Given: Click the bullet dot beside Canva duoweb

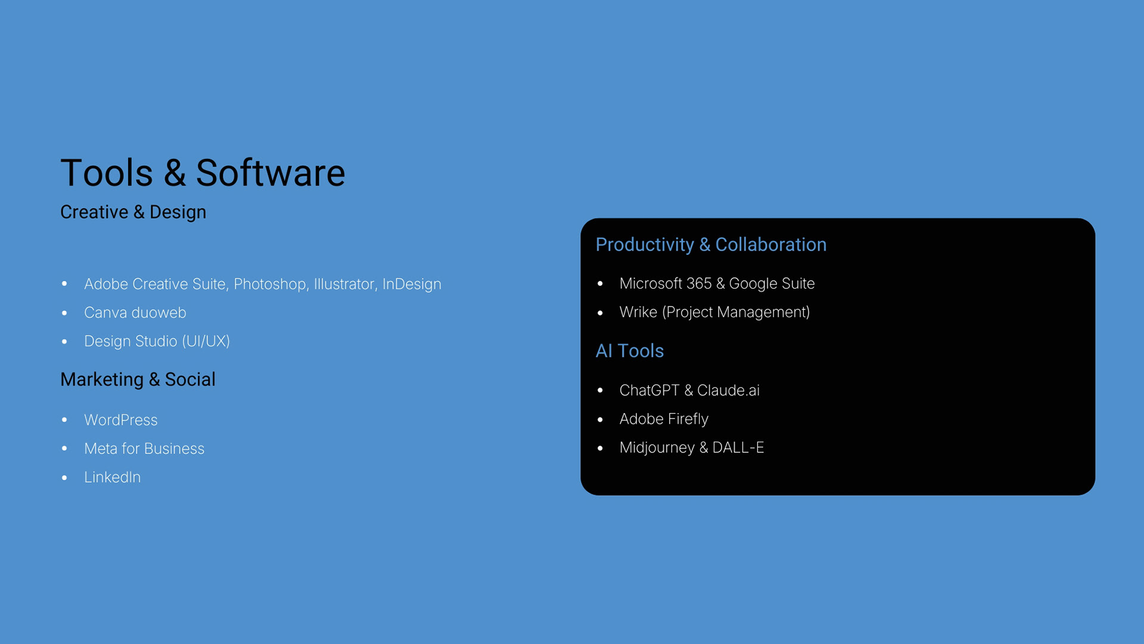Looking at the screenshot, I should (64, 312).
